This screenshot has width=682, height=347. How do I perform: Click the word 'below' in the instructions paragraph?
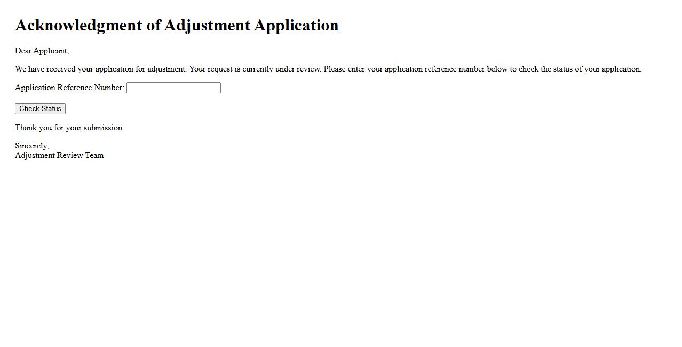[497, 69]
